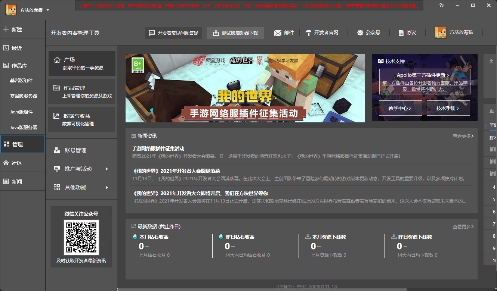
Task: Open the 作品库 library icon
Action: point(6,66)
